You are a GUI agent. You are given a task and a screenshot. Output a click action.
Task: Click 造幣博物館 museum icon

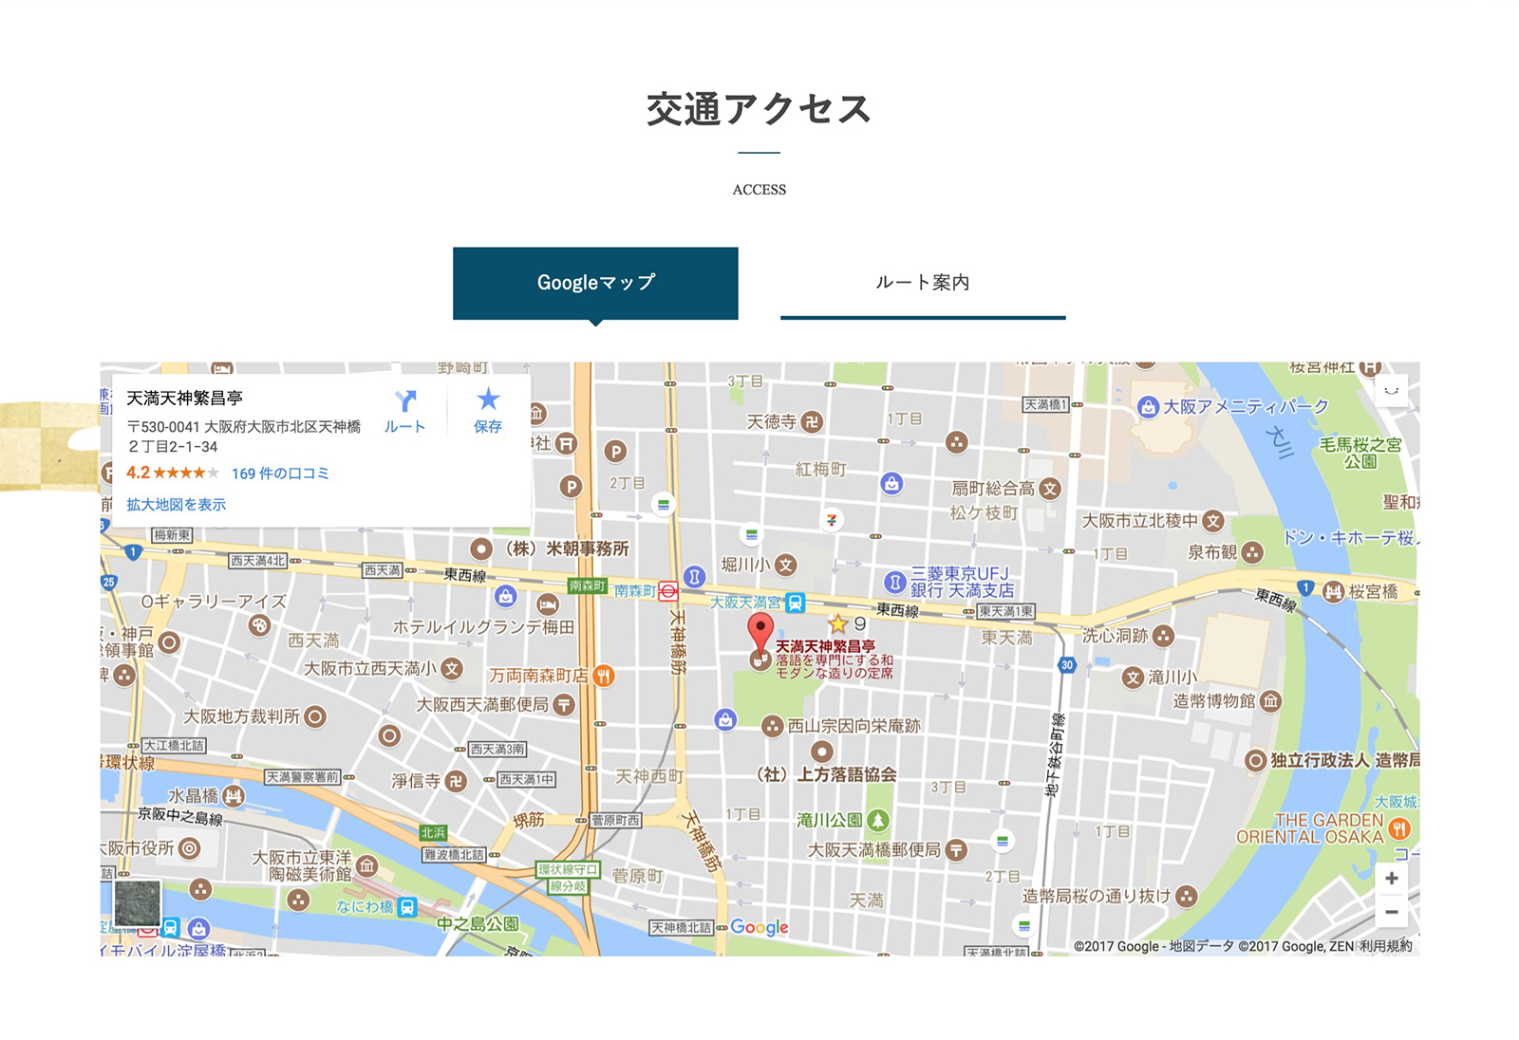pos(1270,701)
